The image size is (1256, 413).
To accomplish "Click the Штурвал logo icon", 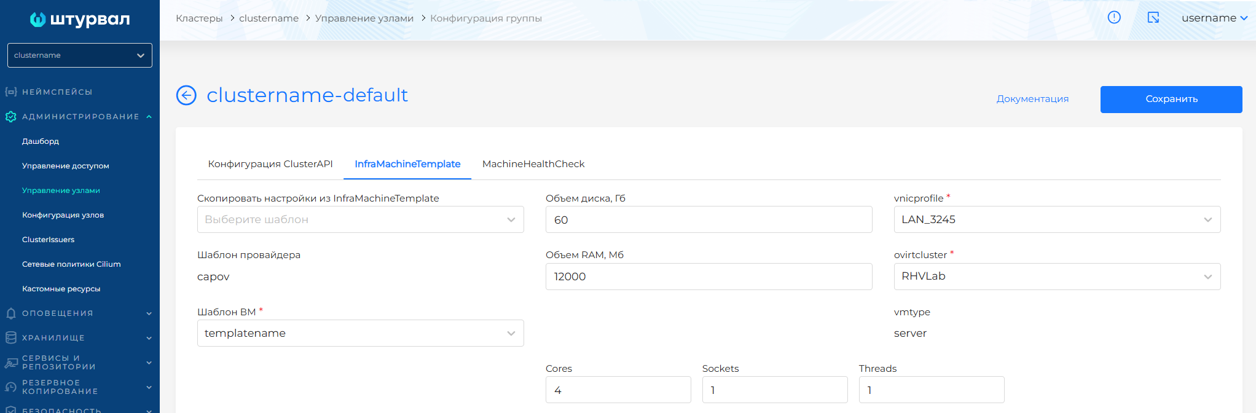I will tap(37, 20).
